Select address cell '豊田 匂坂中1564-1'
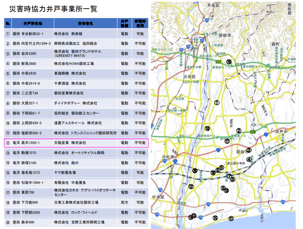 [28, 183]
